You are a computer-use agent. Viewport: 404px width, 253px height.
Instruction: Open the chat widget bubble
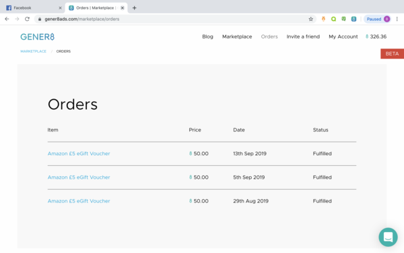(388, 237)
